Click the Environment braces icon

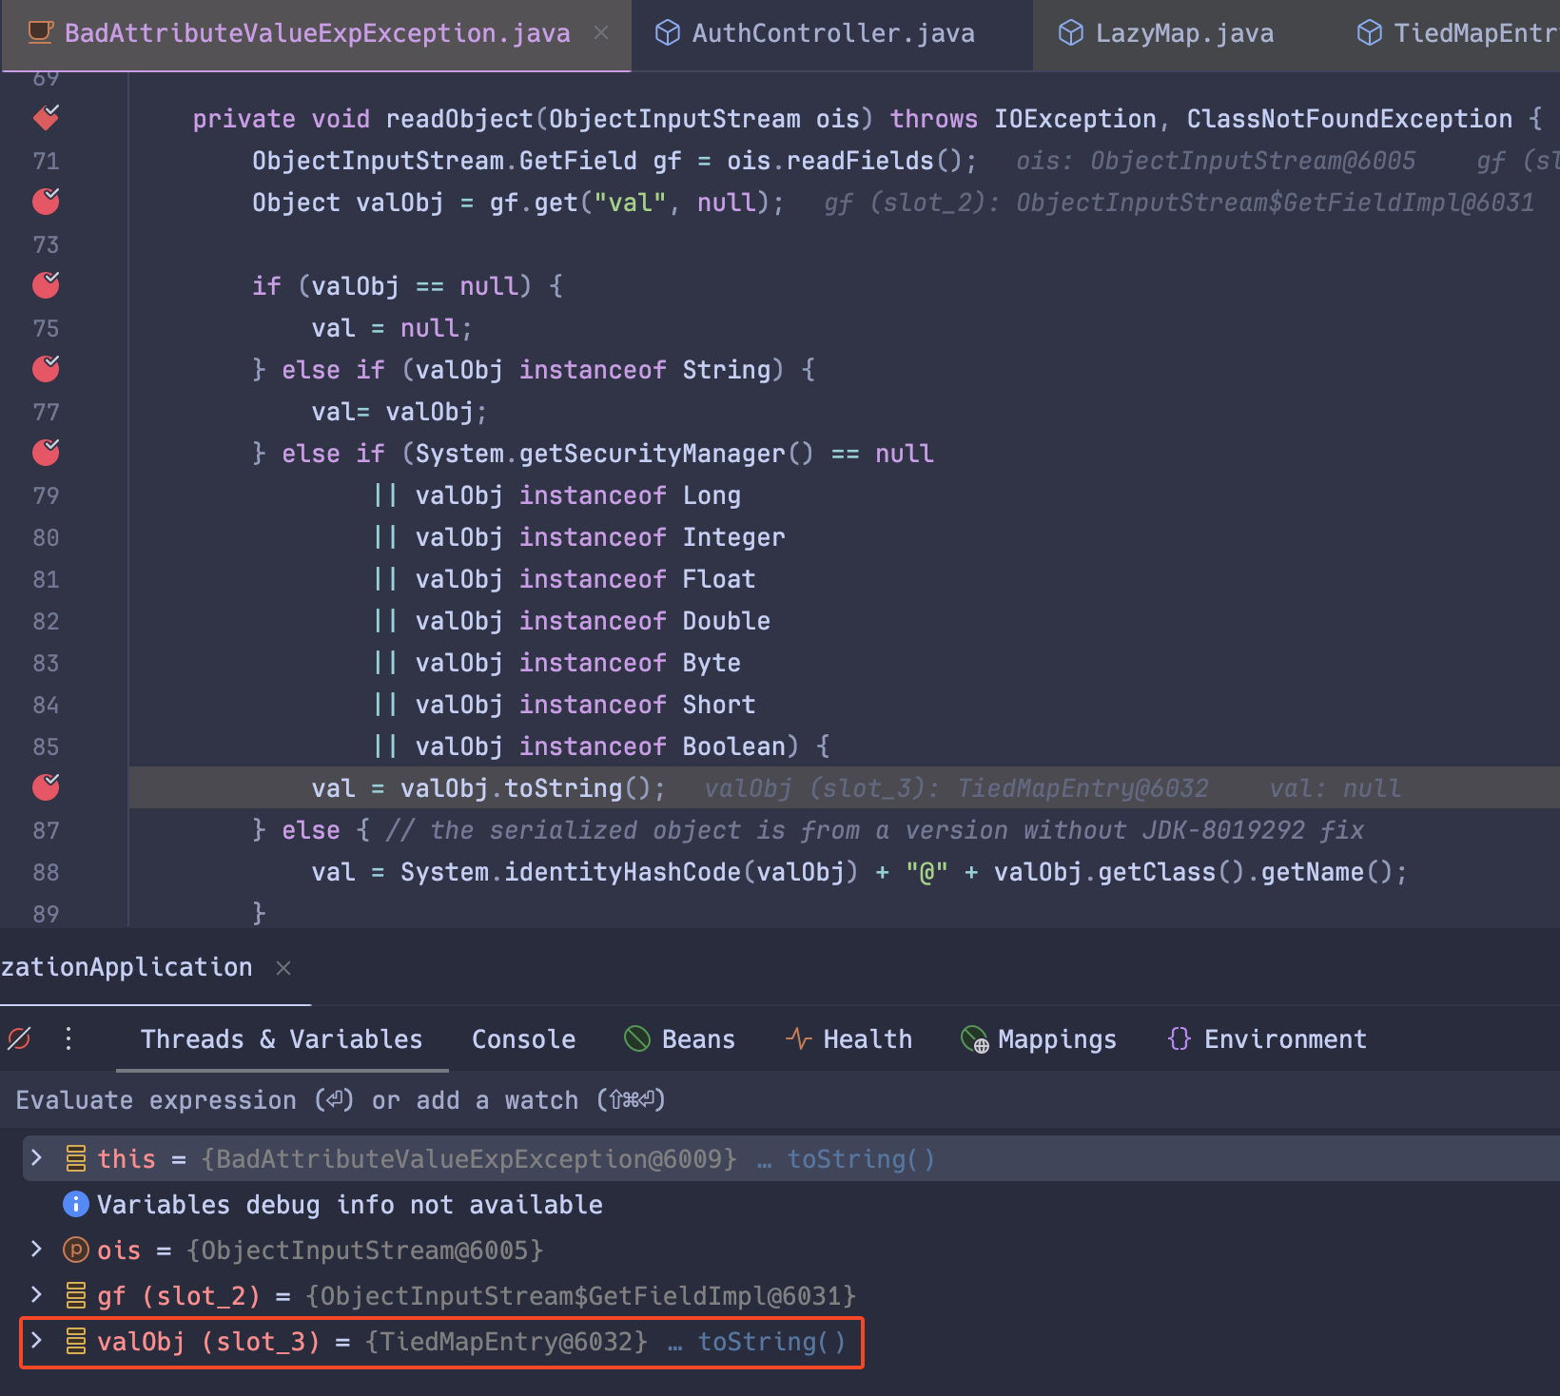coord(1179,1039)
